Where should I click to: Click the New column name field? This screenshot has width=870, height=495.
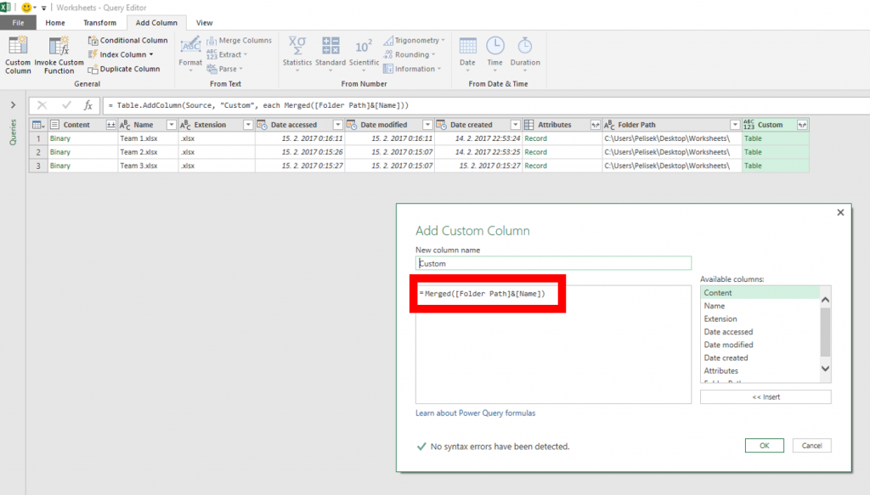pyautogui.click(x=553, y=263)
